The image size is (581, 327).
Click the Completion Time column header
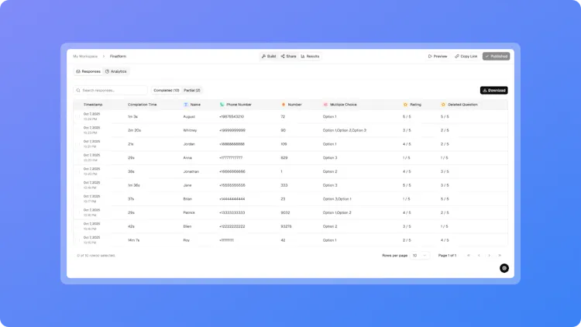[143, 105]
